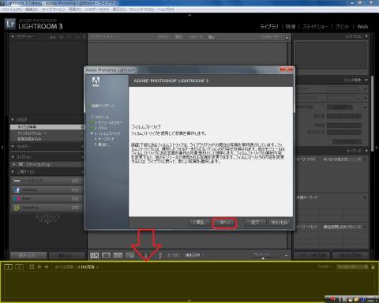379x303 pixels.
Task: Switch to Compare view in the toolbar
Action: pyautogui.click(x=118, y=255)
